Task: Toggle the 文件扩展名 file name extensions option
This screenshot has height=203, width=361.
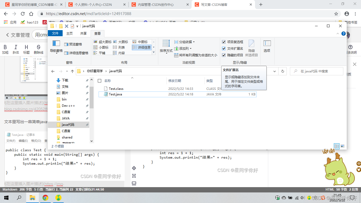Action: (233, 48)
